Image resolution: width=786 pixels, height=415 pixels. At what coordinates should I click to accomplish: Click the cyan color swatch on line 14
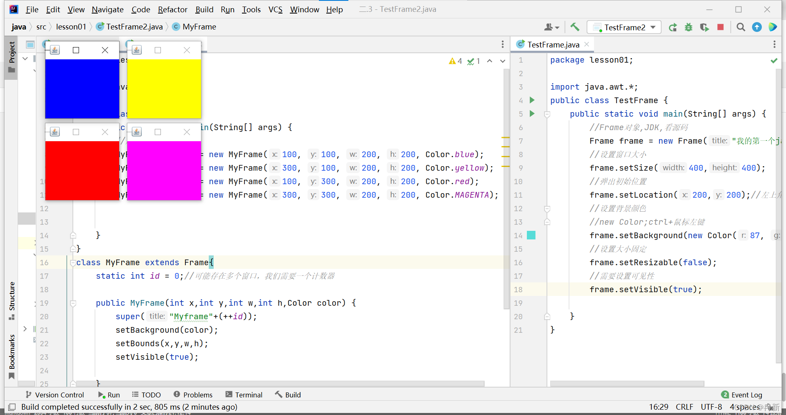531,235
